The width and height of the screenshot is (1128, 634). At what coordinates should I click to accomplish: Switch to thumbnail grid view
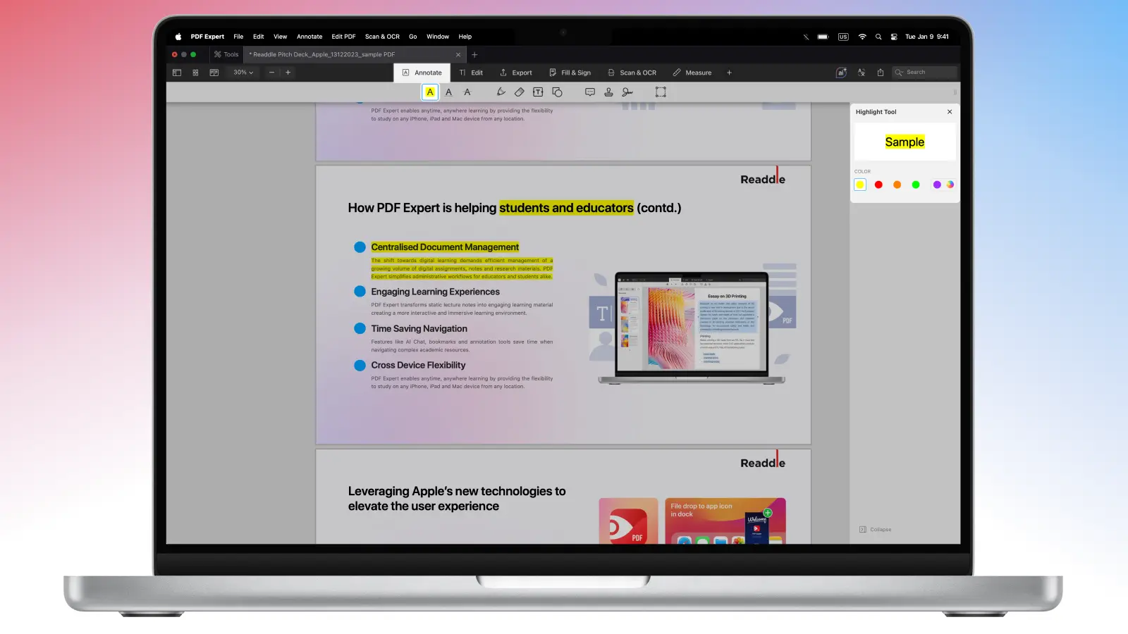pos(195,73)
